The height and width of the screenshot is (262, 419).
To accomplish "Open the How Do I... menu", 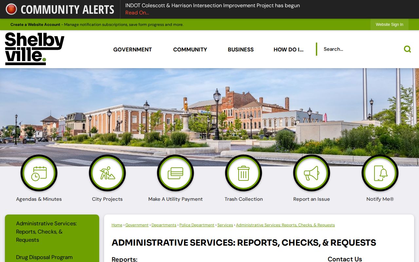I will [x=288, y=49].
